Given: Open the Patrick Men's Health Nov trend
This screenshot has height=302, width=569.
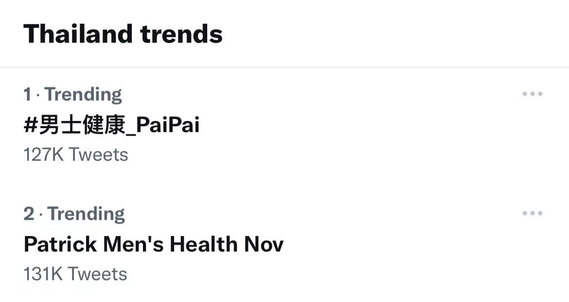Looking at the screenshot, I should (153, 244).
